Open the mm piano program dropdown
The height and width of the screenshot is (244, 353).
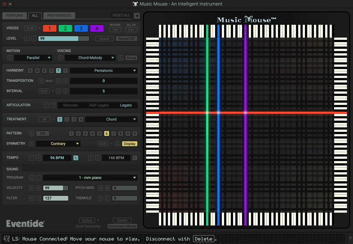click(90, 178)
